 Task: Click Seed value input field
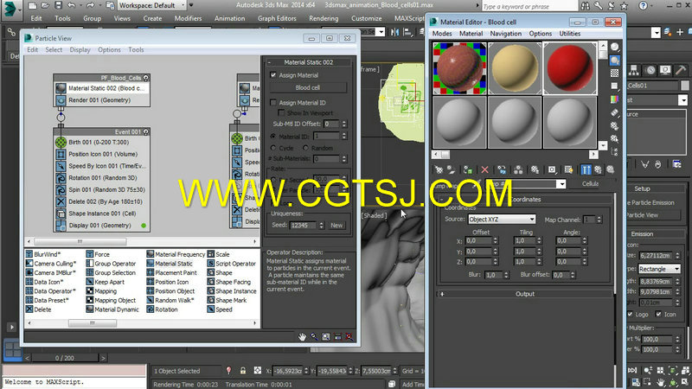(304, 226)
